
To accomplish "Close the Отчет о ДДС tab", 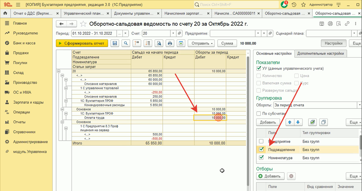I will tap(58, 13).
